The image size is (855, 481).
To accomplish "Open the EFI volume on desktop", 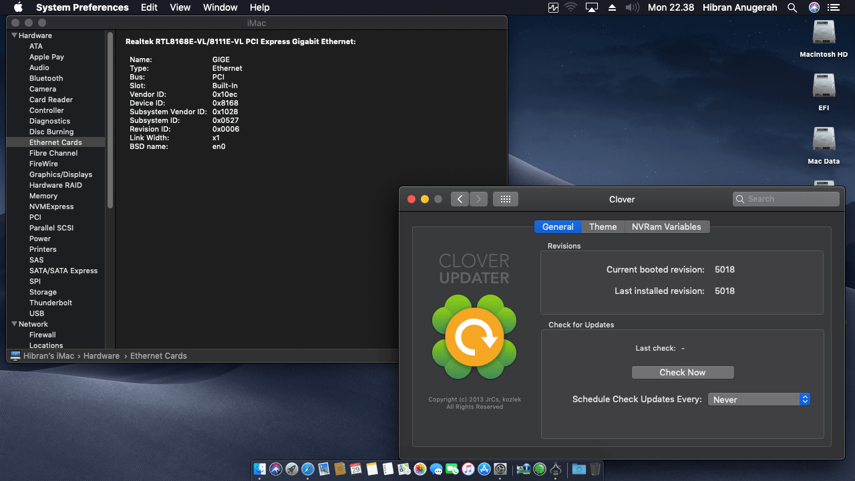I will (x=824, y=92).
